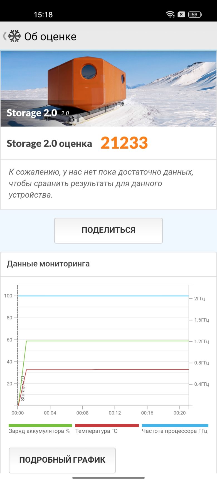This screenshot has height=483, width=217.
Task: Tap the Wi-Fi status icon
Action: coord(170,14)
